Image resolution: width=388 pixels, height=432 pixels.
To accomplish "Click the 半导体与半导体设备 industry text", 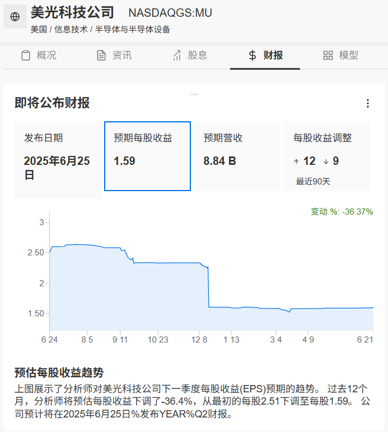I will click(133, 30).
